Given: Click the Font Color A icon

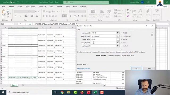Looking at the screenshot, I should (37, 16).
